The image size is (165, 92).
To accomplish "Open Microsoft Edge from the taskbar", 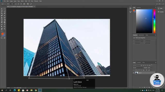I will [x=15, y=90].
